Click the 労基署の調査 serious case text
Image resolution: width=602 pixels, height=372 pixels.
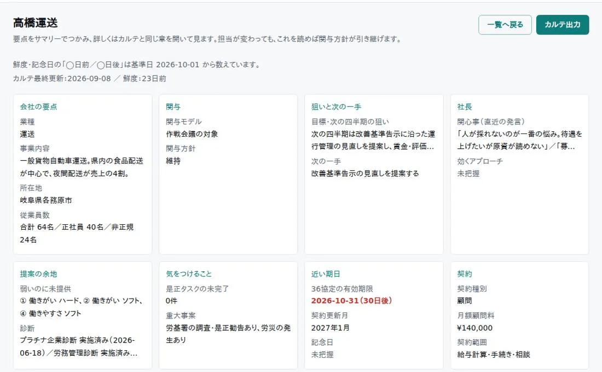pyautogui.click(x=228, y=334)
